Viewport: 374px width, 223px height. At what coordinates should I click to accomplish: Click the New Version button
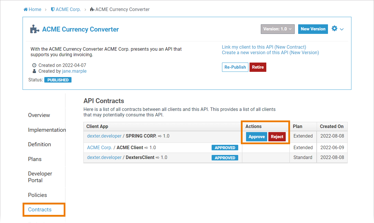313,29
